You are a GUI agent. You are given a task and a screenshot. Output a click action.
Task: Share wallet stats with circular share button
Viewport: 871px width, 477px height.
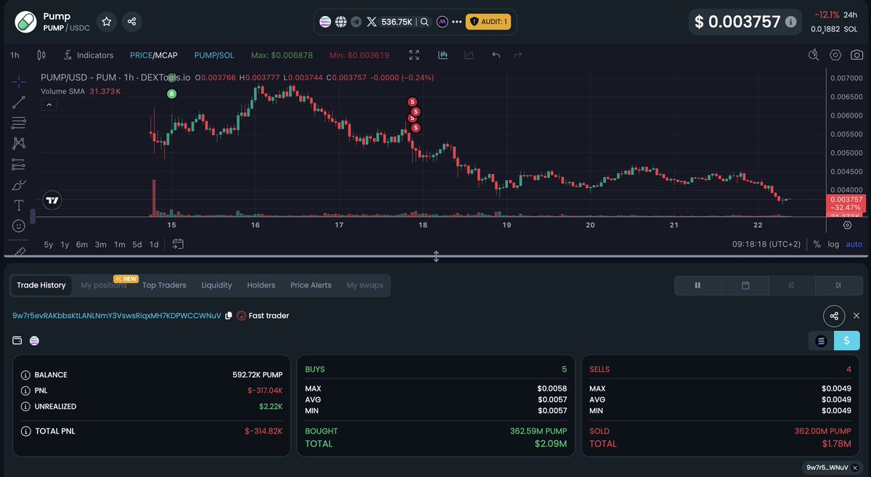(x=834, y=316)
